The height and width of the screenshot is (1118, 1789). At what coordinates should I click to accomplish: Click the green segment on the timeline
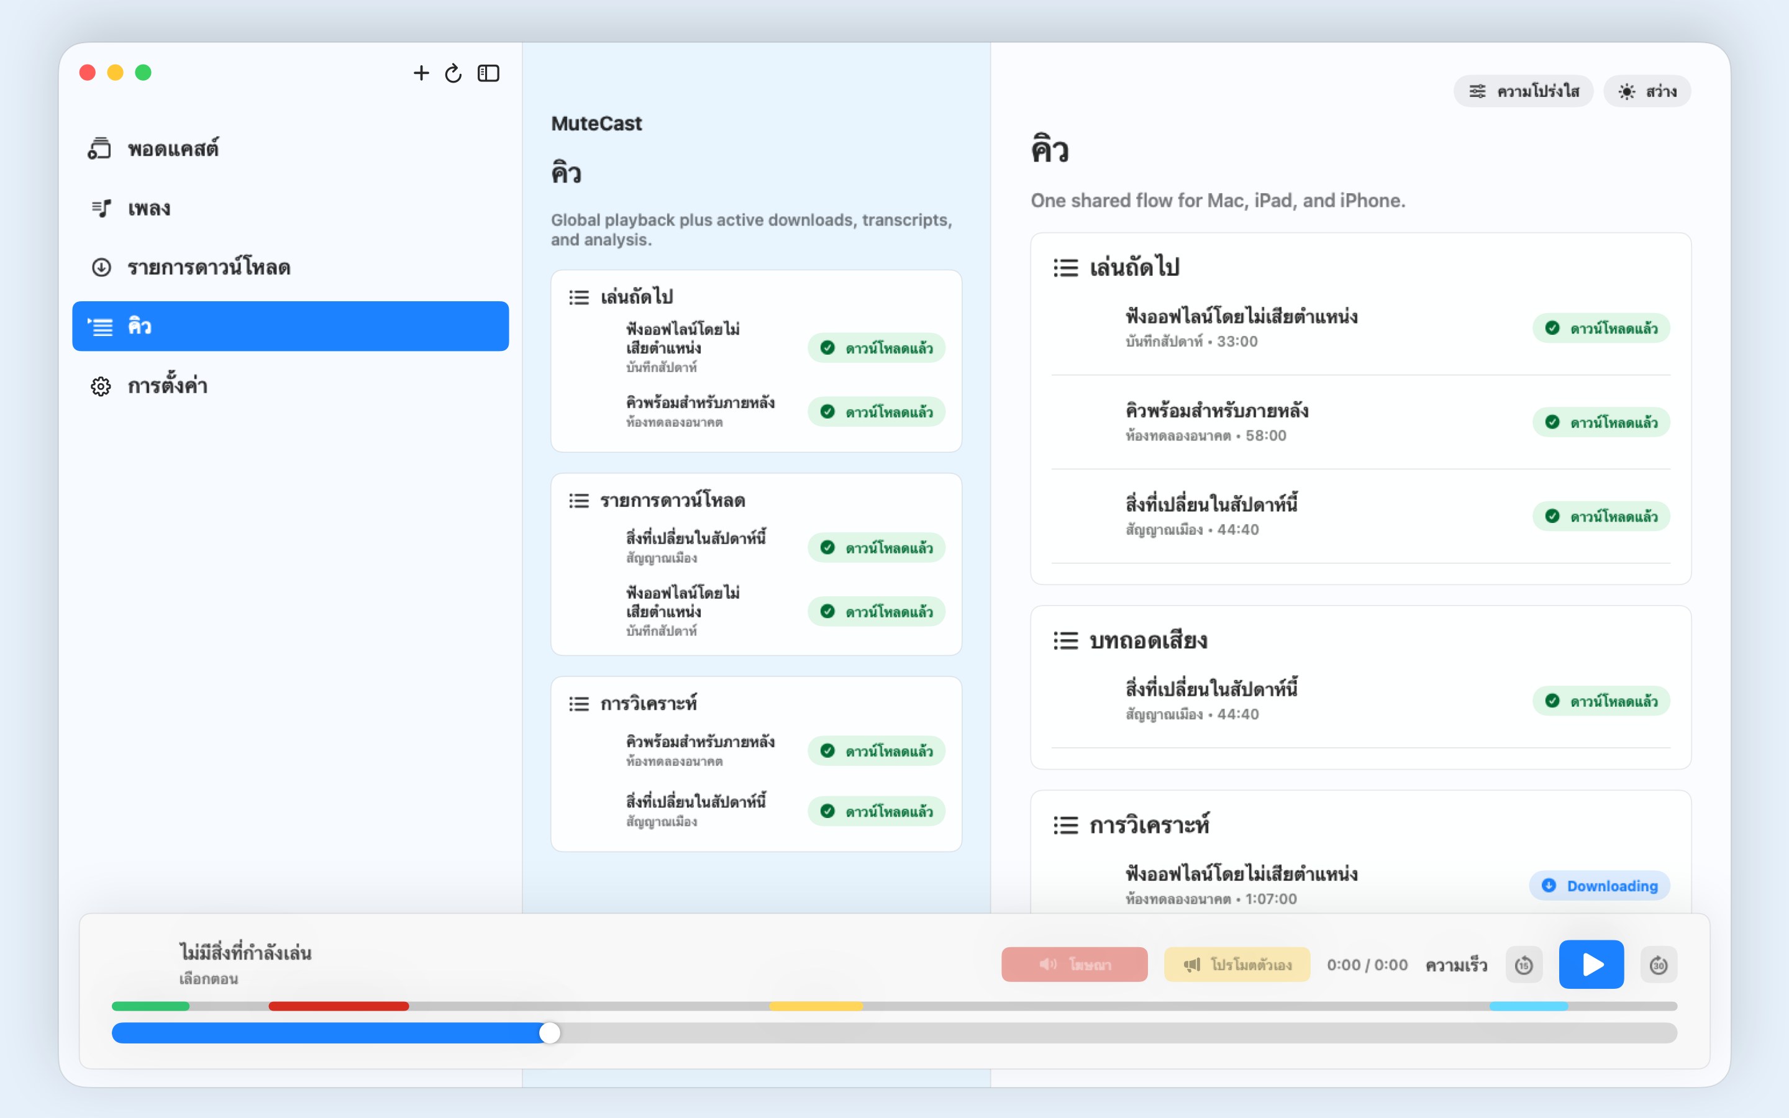point(151,1006)
